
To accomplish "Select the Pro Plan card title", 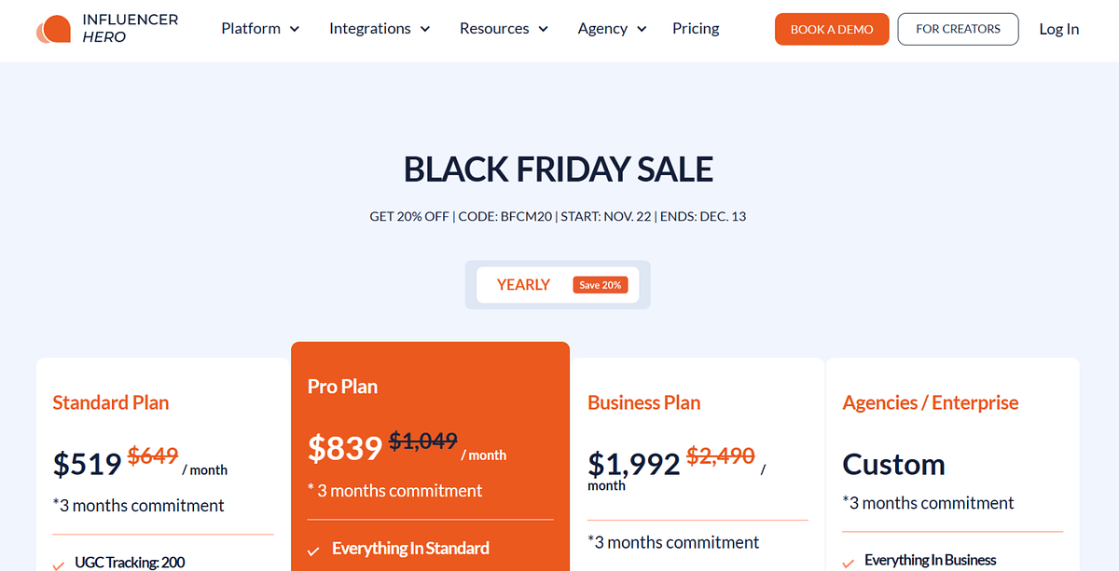I will click(342, 387).
